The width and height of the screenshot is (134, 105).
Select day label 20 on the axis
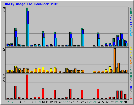tap(82, 102)
